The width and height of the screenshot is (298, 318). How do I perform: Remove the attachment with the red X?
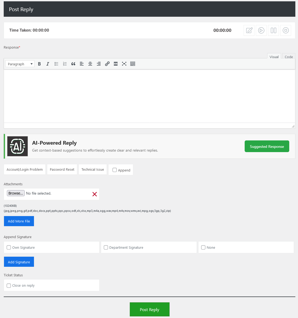click(94, 194)
